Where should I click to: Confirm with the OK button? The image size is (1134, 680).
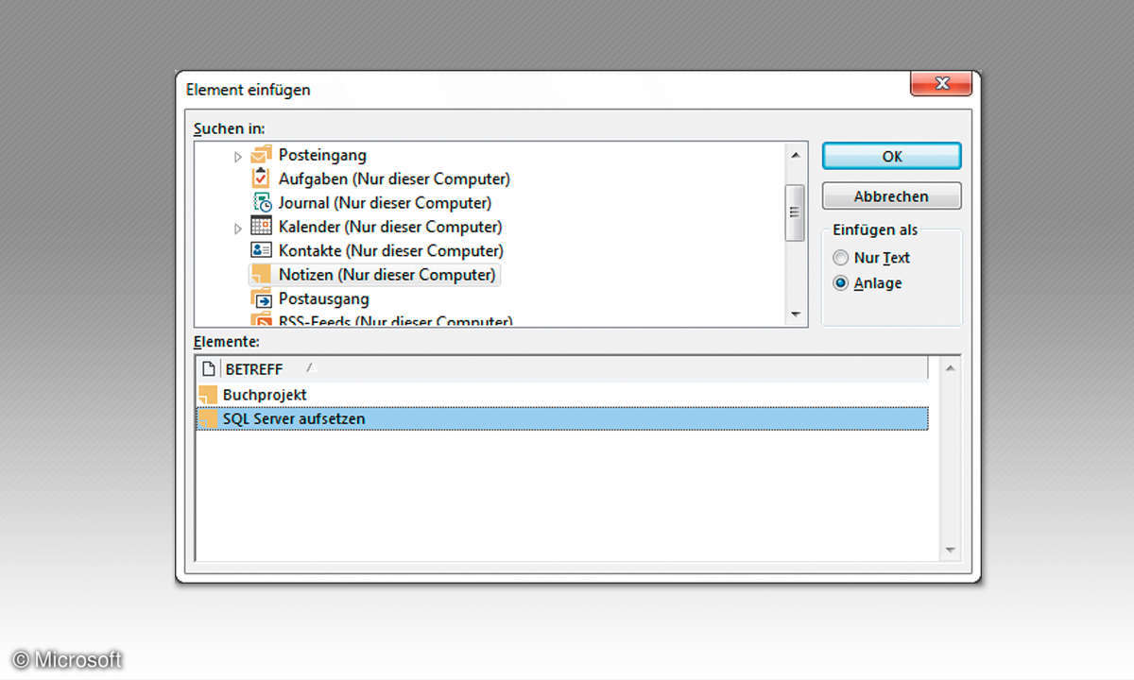coord(892,157)
